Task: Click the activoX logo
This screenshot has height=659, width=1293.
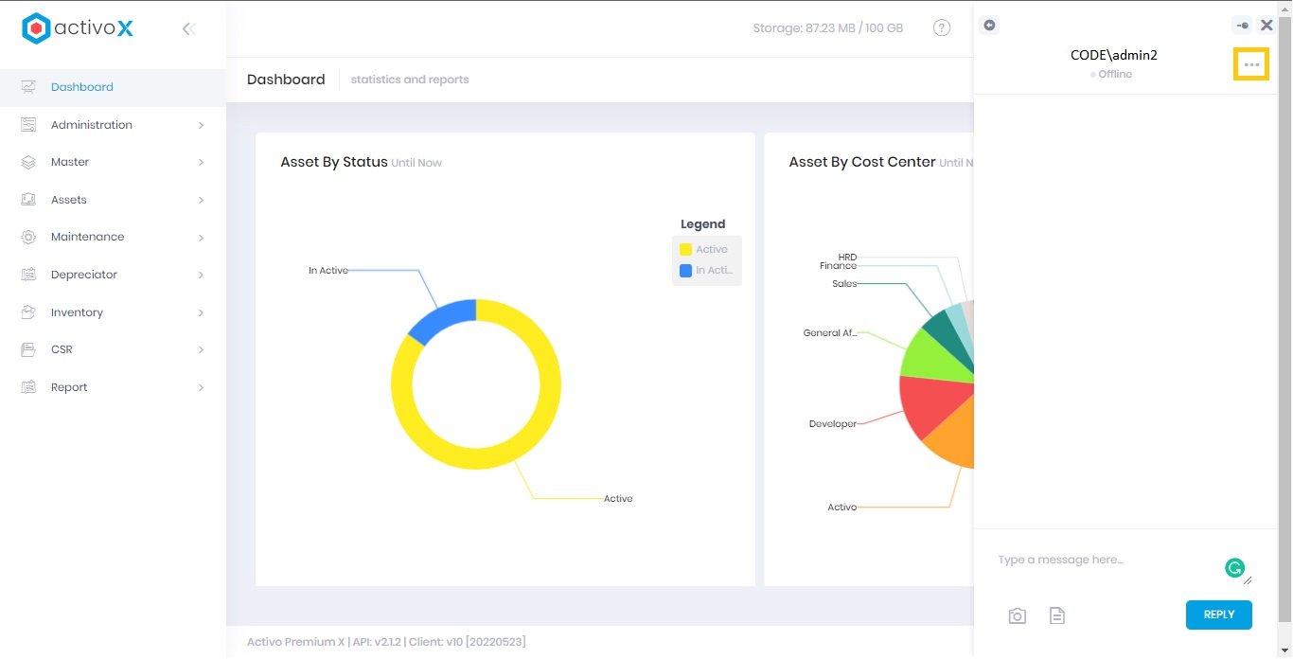Action: 78,28
